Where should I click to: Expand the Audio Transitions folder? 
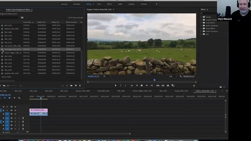coord(201,25)
